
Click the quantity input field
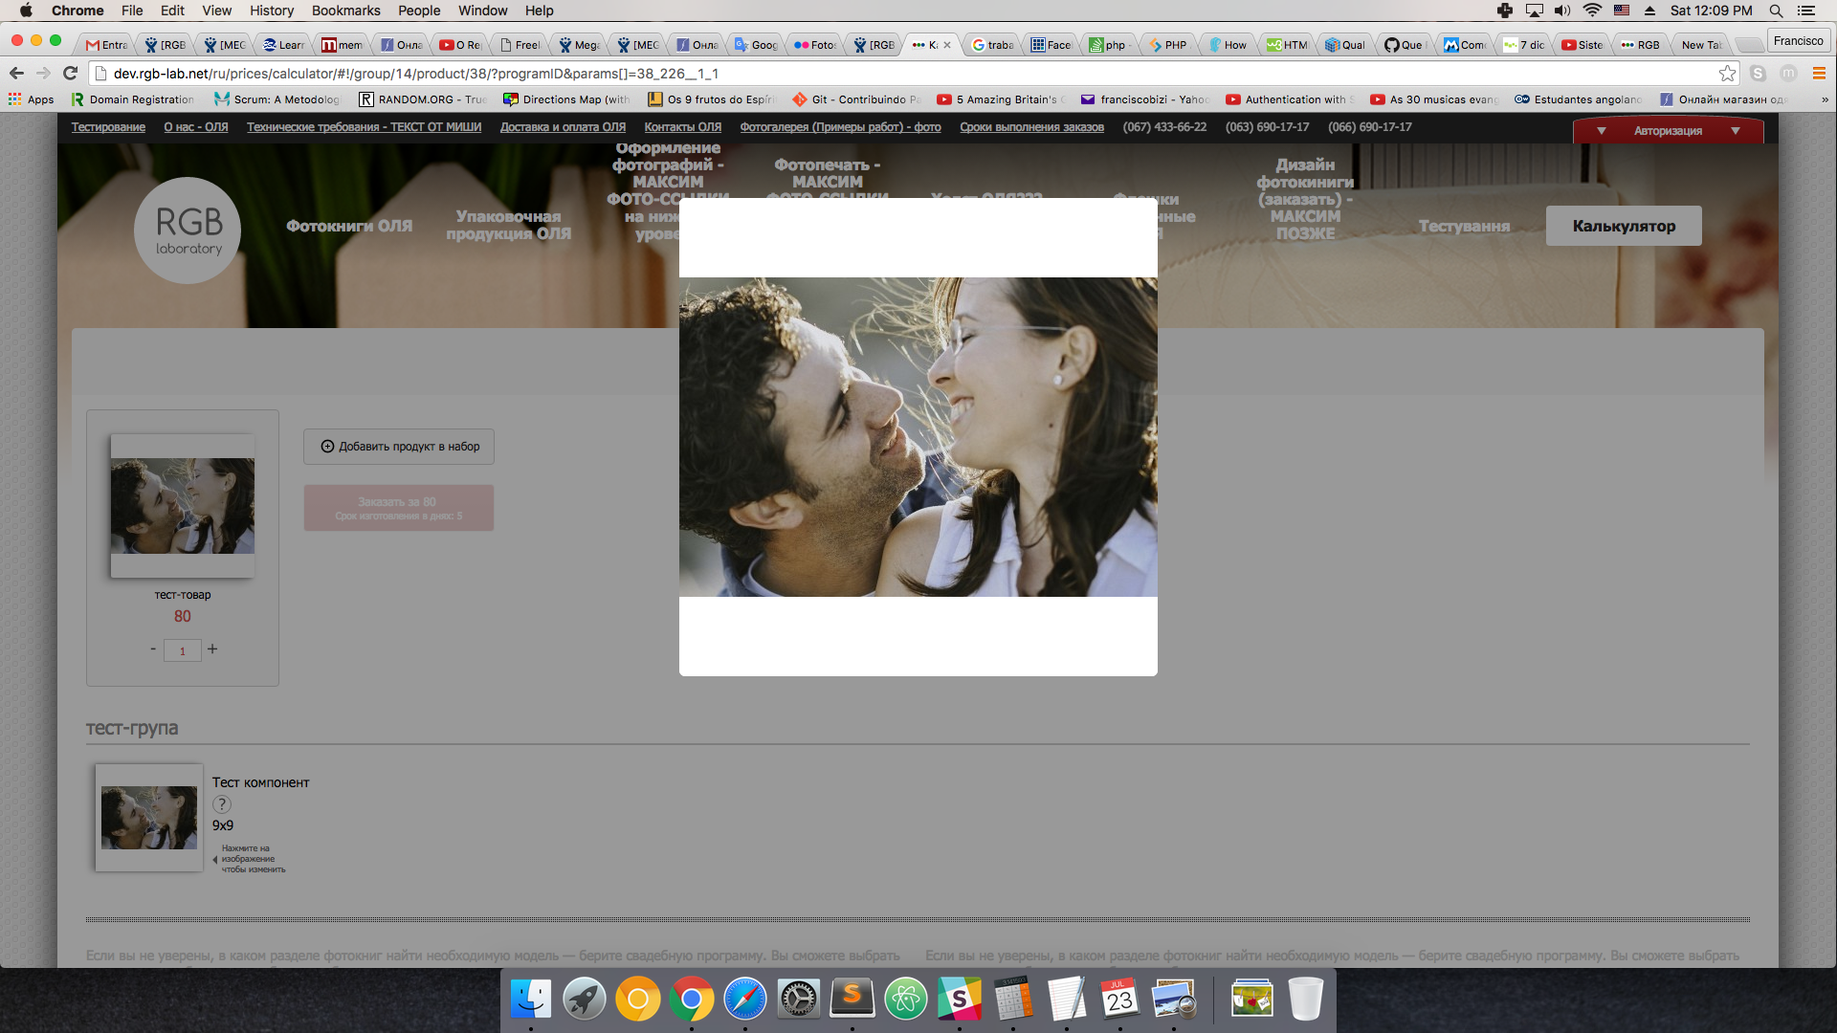(182, 650)
